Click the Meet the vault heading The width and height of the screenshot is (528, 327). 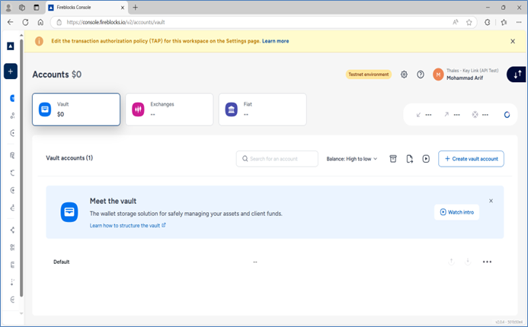coord(113,201)
